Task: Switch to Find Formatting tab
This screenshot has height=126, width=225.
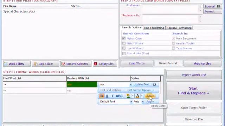Action: pos(154,28)
